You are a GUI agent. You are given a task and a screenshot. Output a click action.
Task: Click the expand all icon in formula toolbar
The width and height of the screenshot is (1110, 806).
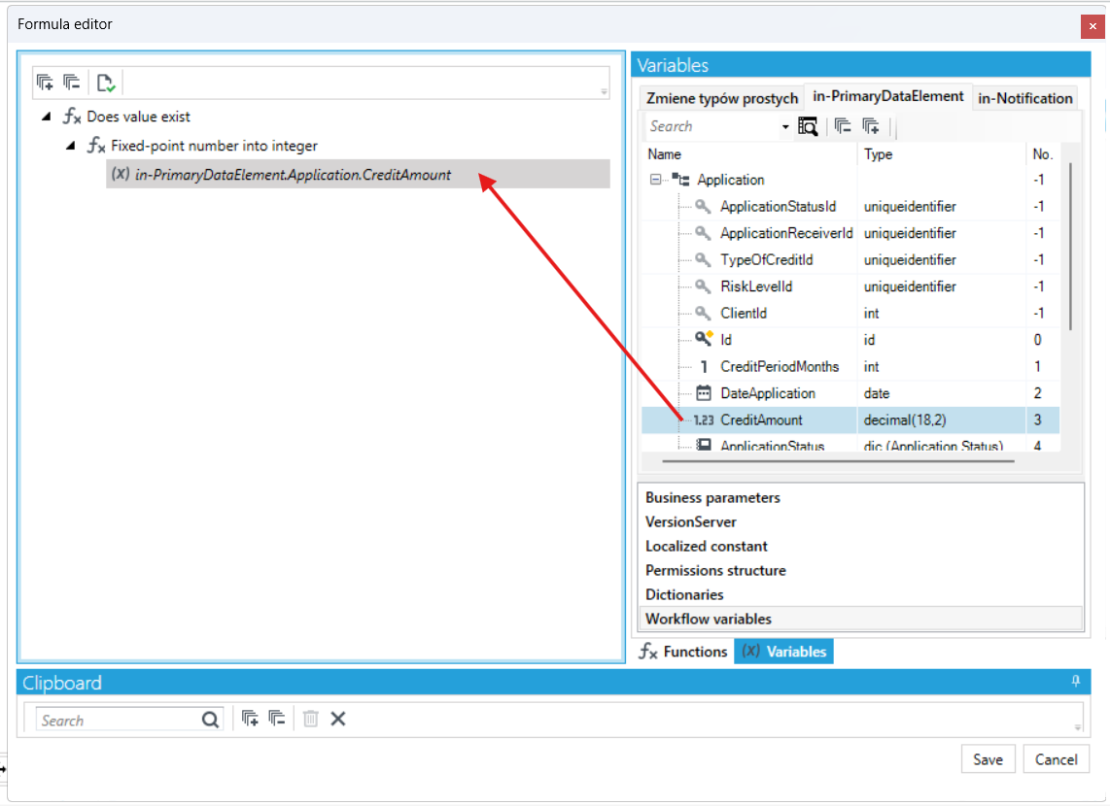(46, 83)
